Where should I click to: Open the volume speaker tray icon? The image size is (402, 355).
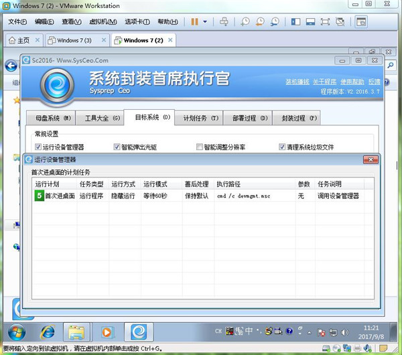click(x=345, y=332)
